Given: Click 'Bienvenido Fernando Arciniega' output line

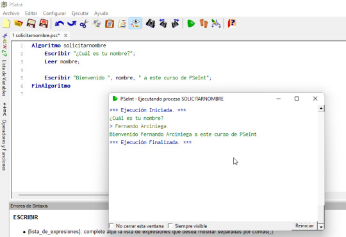Looking at the screenshot, I should point(183,135).
